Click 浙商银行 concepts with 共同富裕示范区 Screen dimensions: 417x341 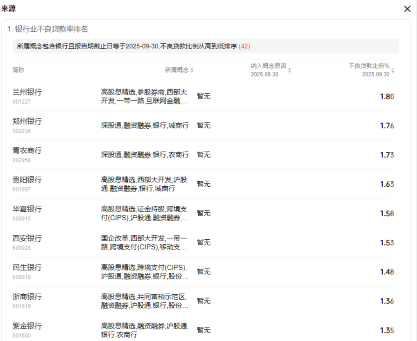coord(145,301)
